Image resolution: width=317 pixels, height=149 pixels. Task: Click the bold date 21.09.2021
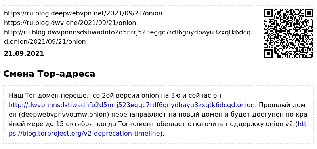[x=24, y=54]
